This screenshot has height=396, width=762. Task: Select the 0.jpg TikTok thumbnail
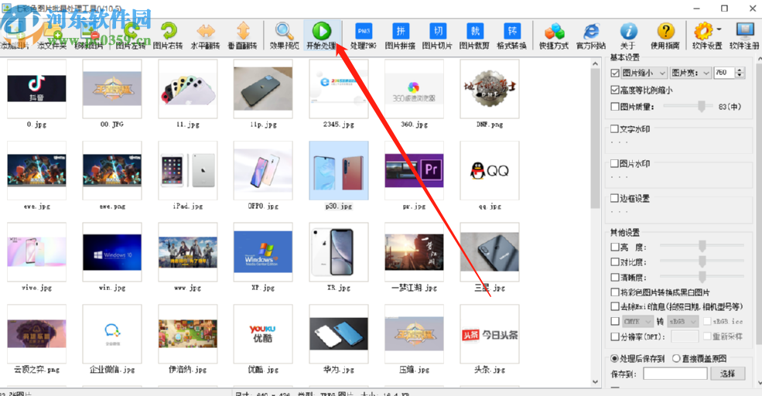click(36, 89)
